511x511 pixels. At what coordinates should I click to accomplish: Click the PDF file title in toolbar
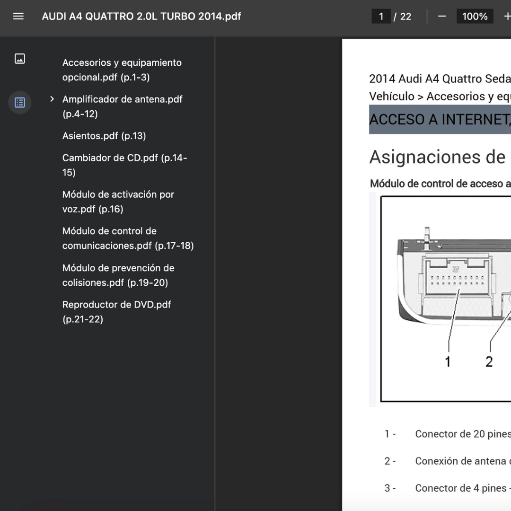pos(141,16)
